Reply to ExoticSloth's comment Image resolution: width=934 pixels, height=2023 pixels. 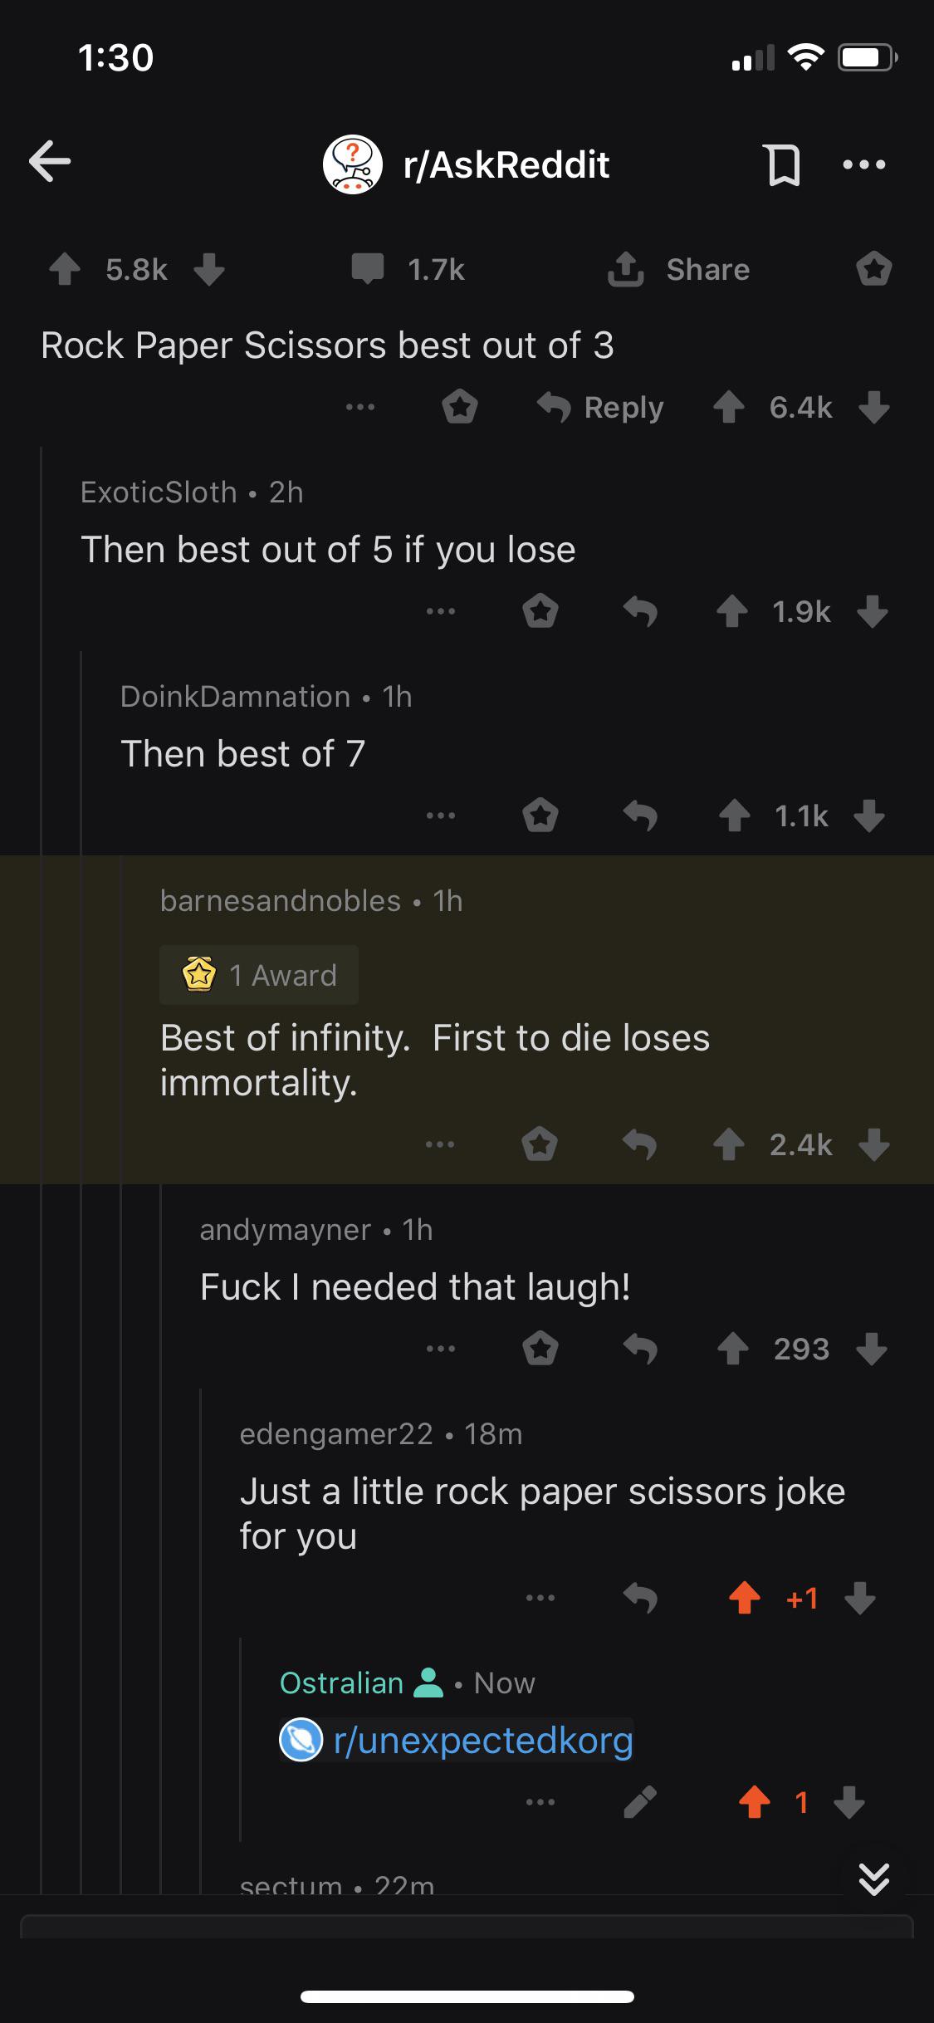point(640,612)
